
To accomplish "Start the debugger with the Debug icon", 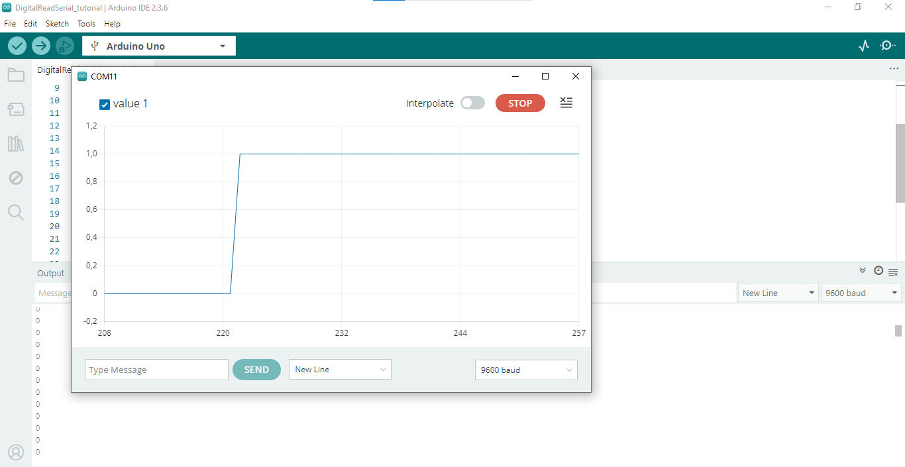I will tap(64, 46).
